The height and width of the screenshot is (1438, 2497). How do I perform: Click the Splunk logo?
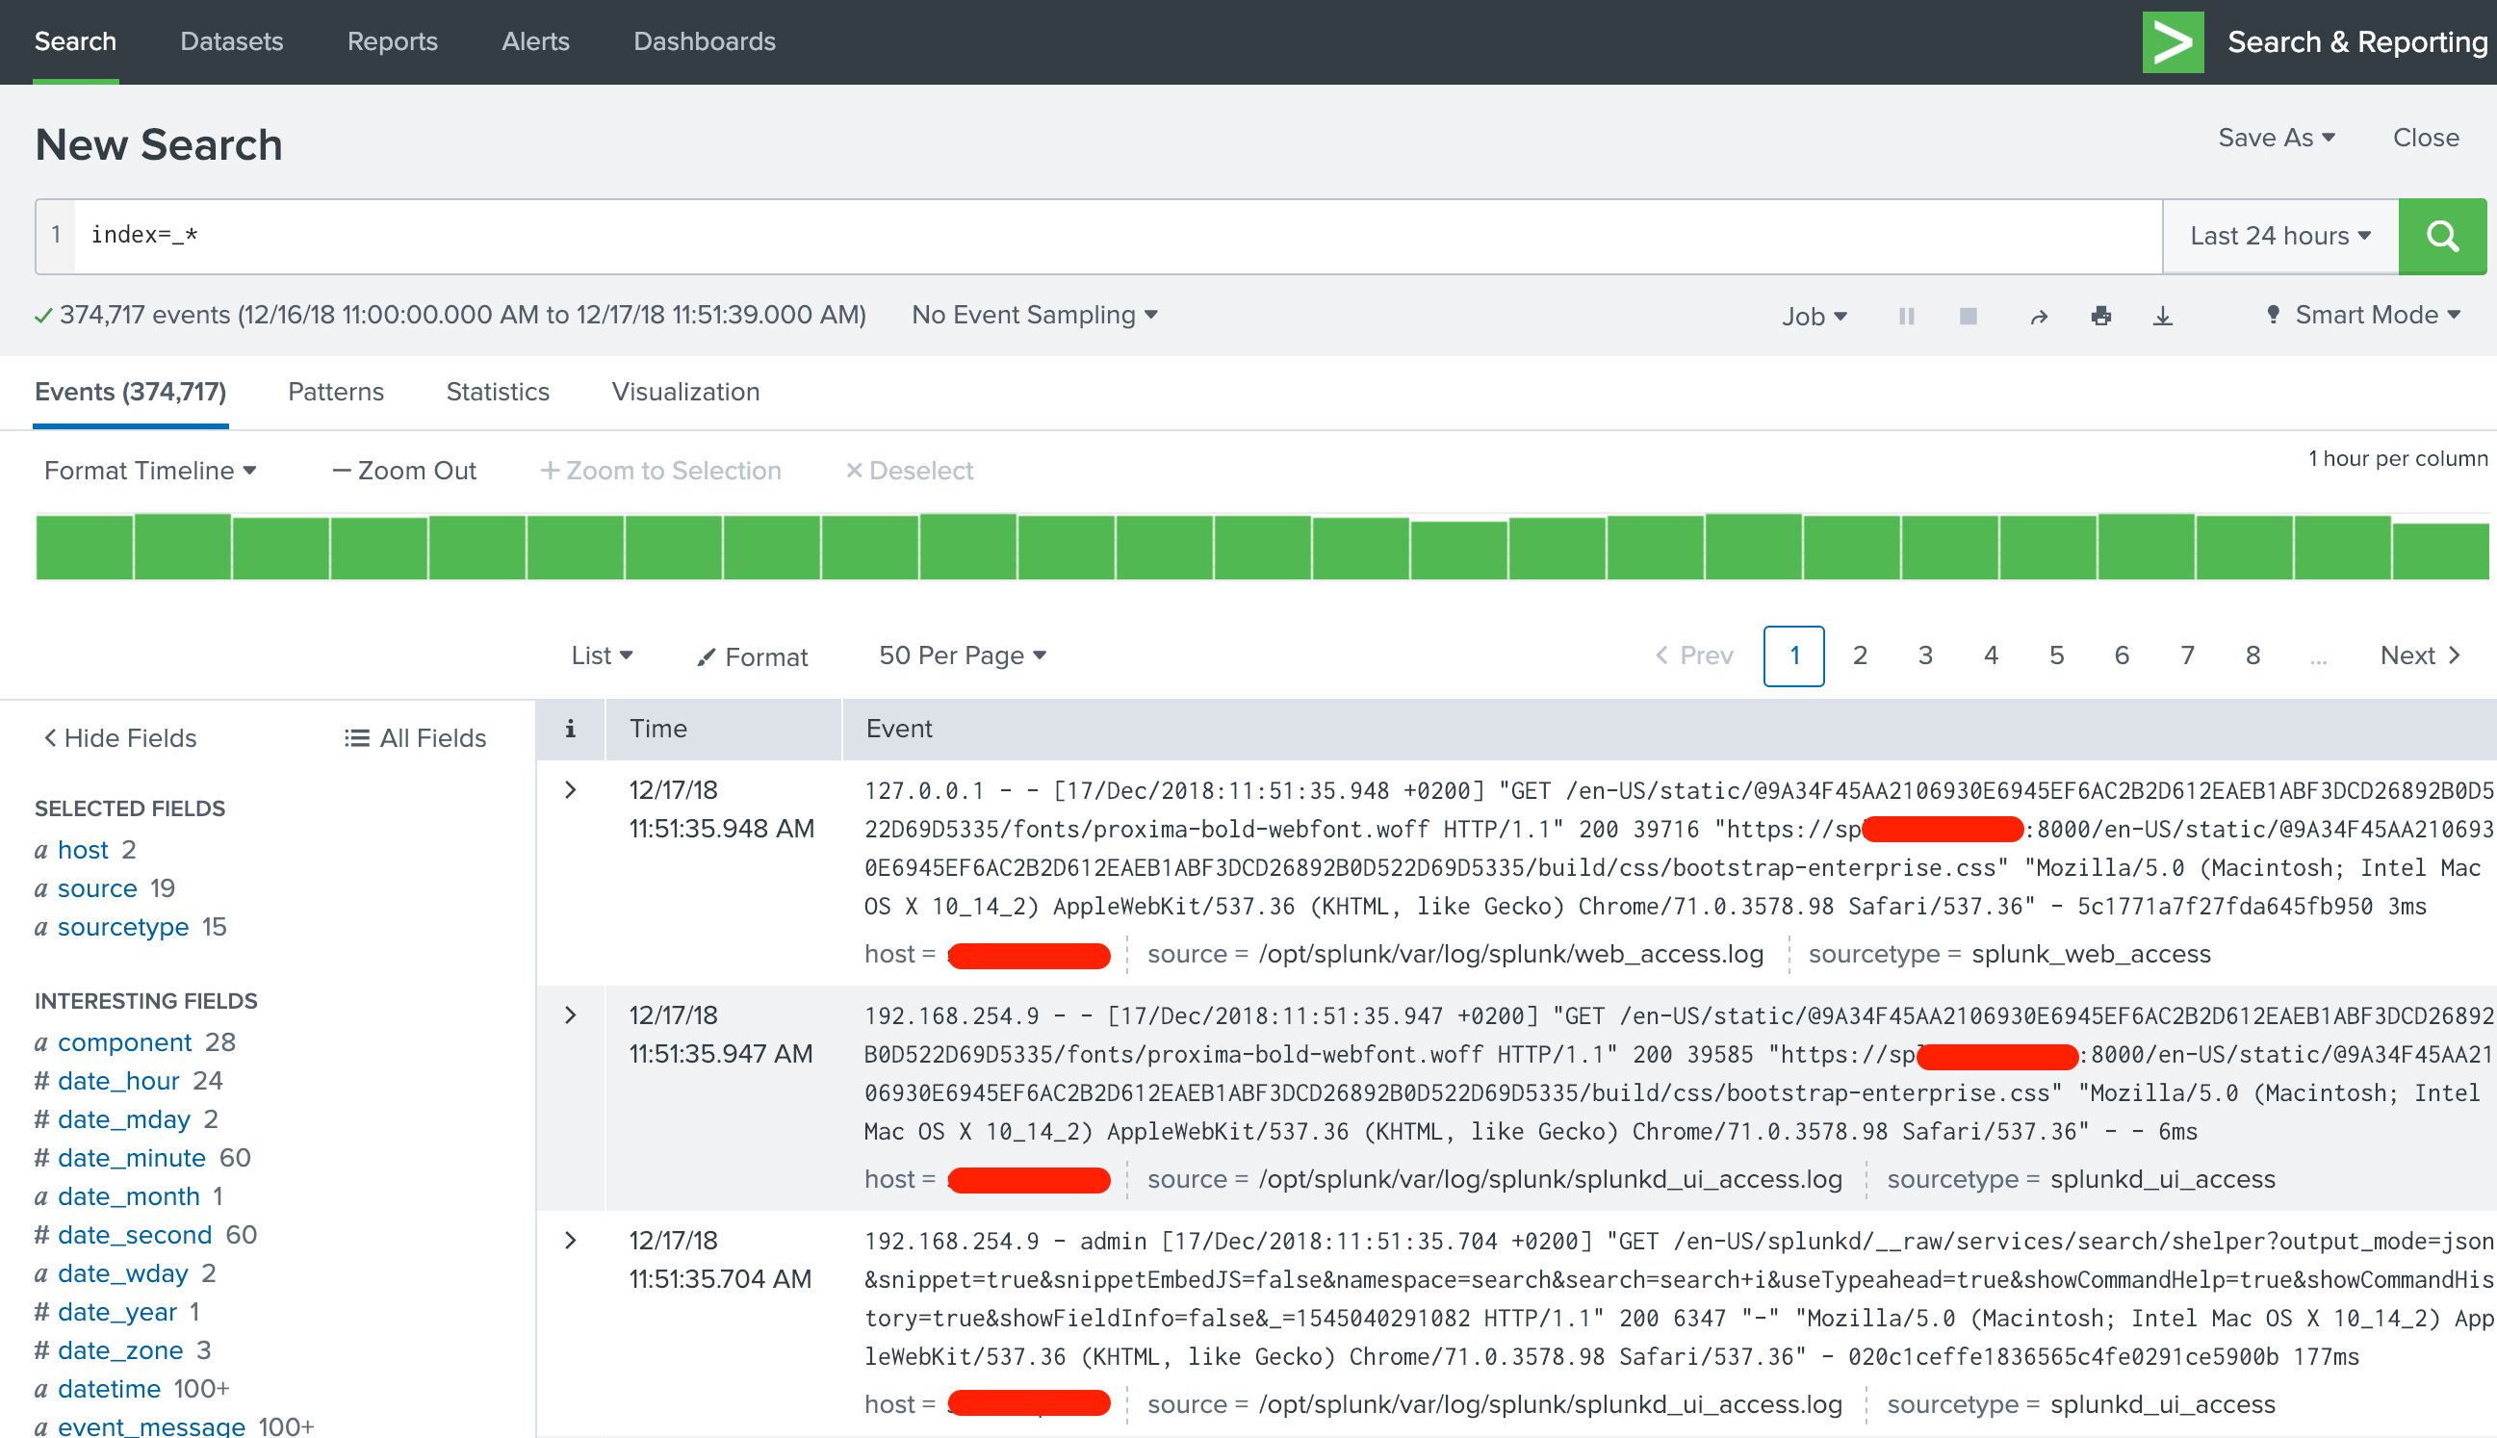coord(2172,41)
